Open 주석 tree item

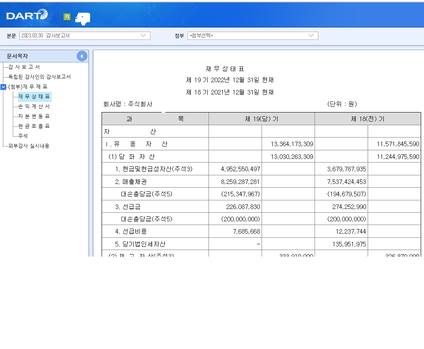pos(23,136)
